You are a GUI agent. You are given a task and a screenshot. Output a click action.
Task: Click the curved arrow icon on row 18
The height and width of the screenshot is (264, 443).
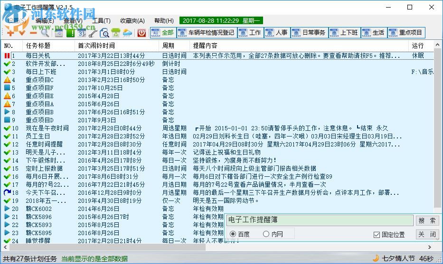pyautogui.click(x=7, y=192)
